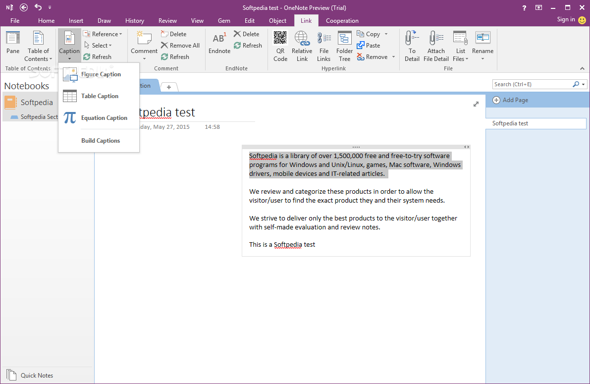Open List Files tool
The height and width of the screenshot is (384, 590).
[461, 46]
